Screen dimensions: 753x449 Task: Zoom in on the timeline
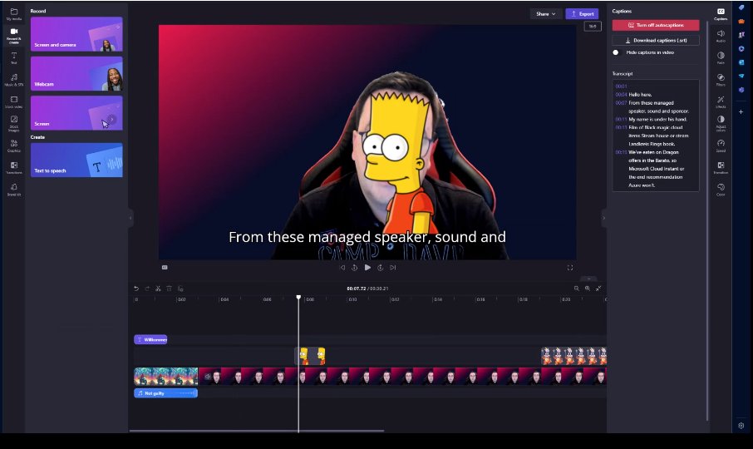tap(588, 289)
